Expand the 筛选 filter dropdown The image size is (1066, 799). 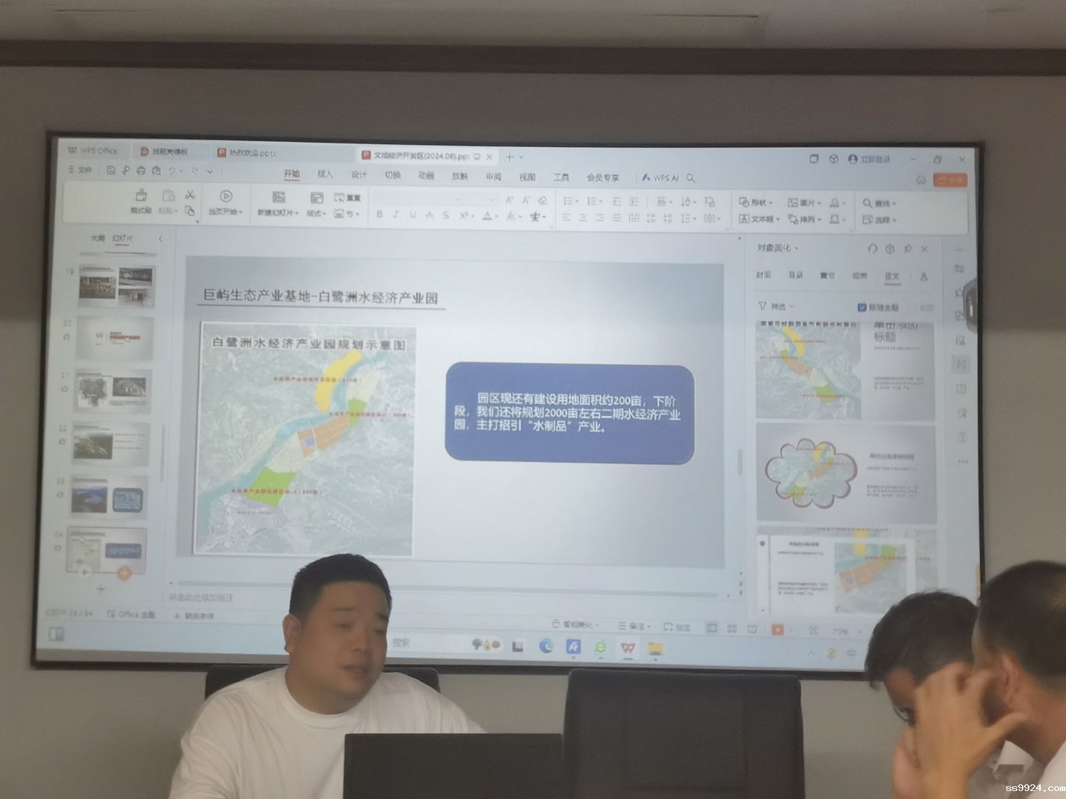pyautogui.click(x=777, y=307)
